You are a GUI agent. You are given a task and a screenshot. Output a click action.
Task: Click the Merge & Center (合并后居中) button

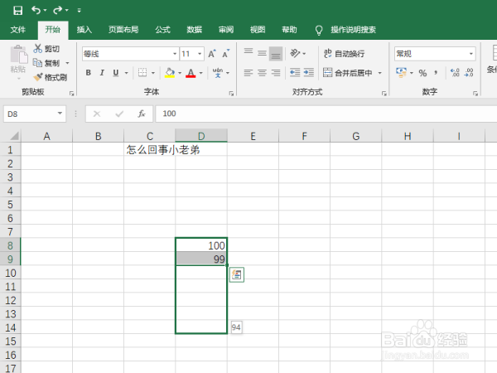tap(348, 73)
